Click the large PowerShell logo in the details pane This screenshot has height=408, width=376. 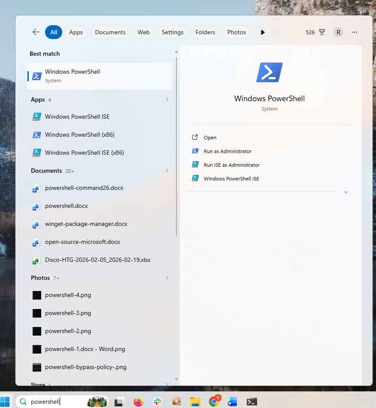pos(270,72)
